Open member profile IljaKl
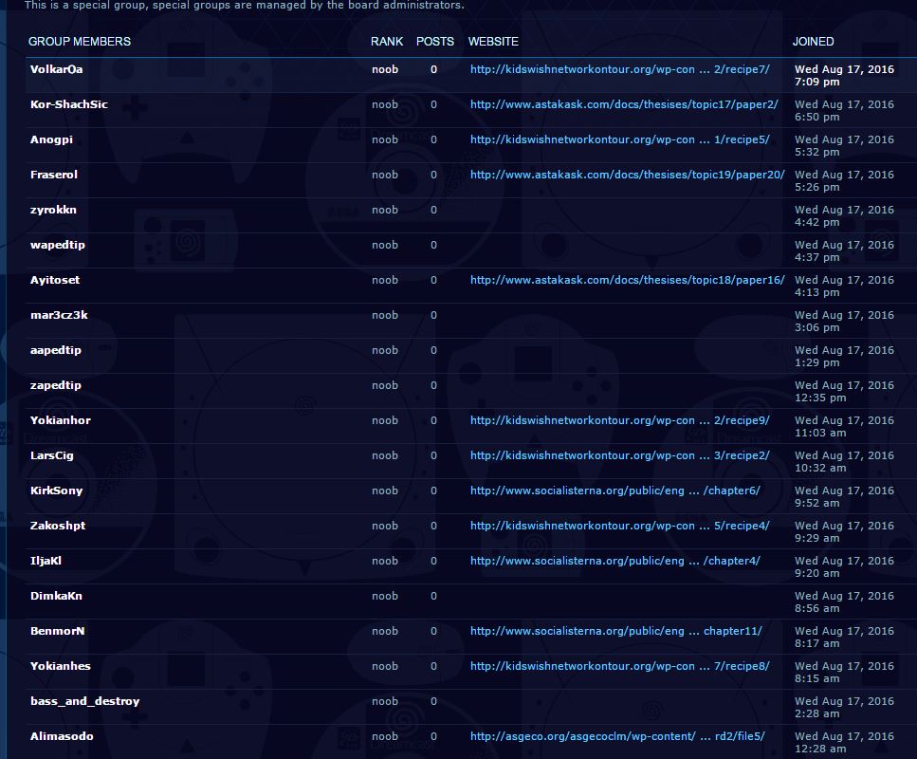 (x=46, y=562)
